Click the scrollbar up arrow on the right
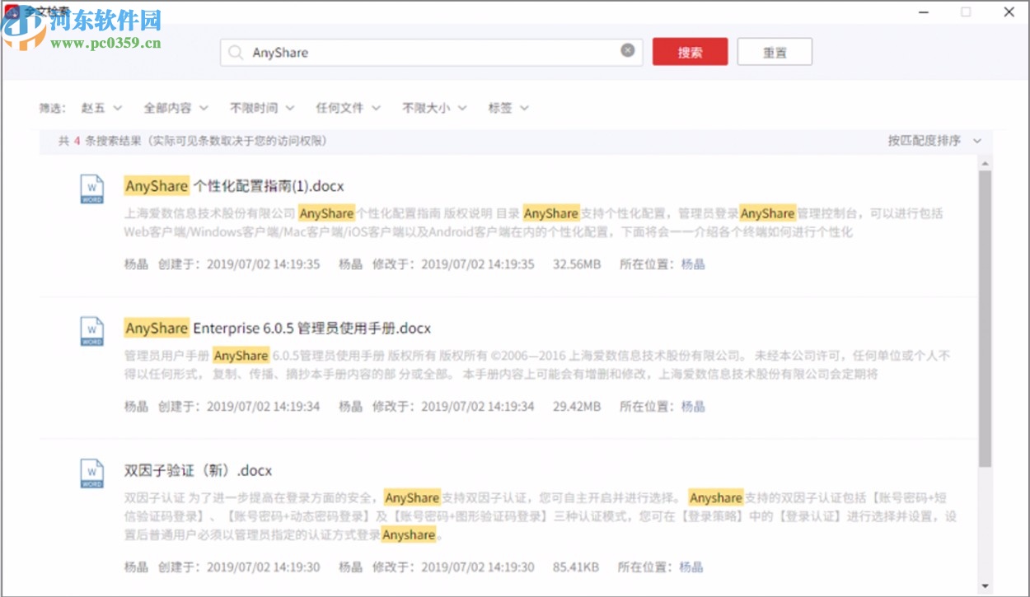The width and height of the screenshot is (1030, 597). [x=986, y=161]
